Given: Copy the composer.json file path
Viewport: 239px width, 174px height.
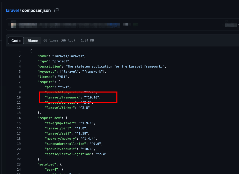Looking at the screenshot, I should coord(56,10).
